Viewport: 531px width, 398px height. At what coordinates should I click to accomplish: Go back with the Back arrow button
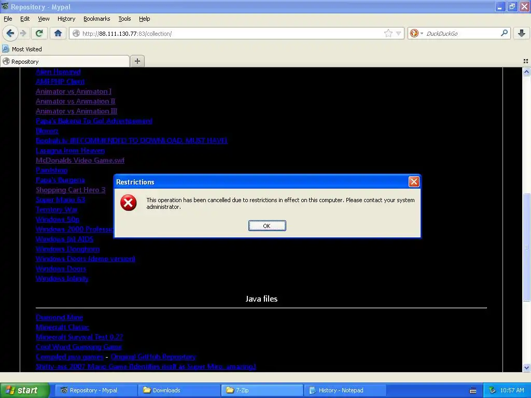[10, 33]
